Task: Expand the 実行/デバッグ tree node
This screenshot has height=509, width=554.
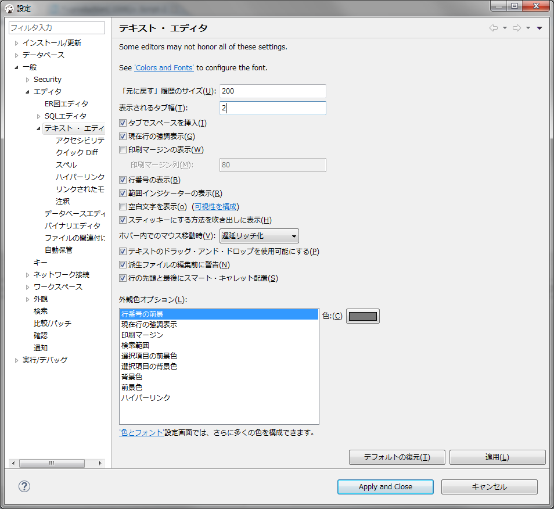Action: pyautogui.click(x=16, y=360)
